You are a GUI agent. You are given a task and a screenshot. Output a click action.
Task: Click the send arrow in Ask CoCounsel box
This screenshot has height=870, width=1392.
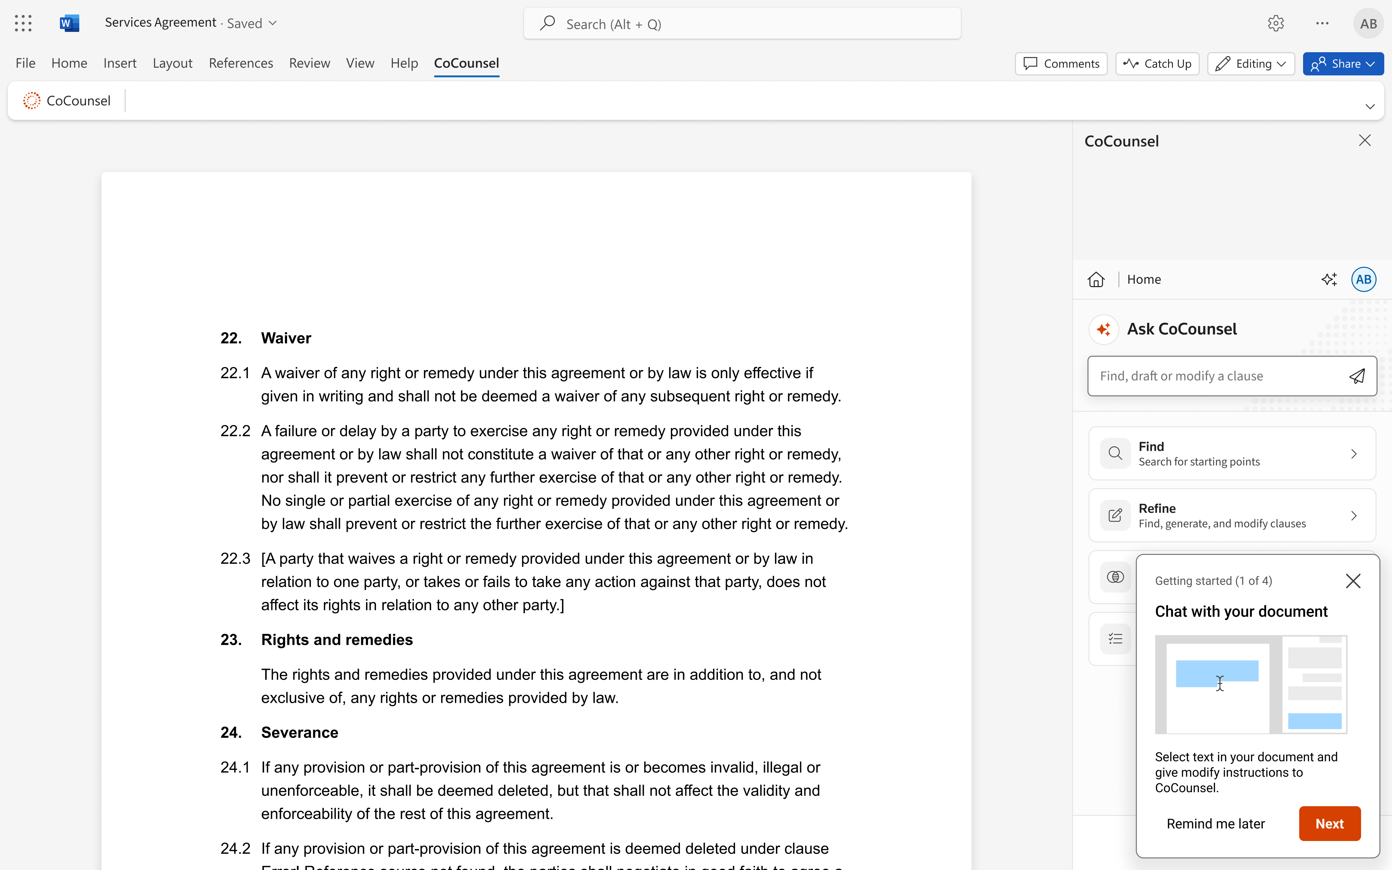[x=1356, y=376]
